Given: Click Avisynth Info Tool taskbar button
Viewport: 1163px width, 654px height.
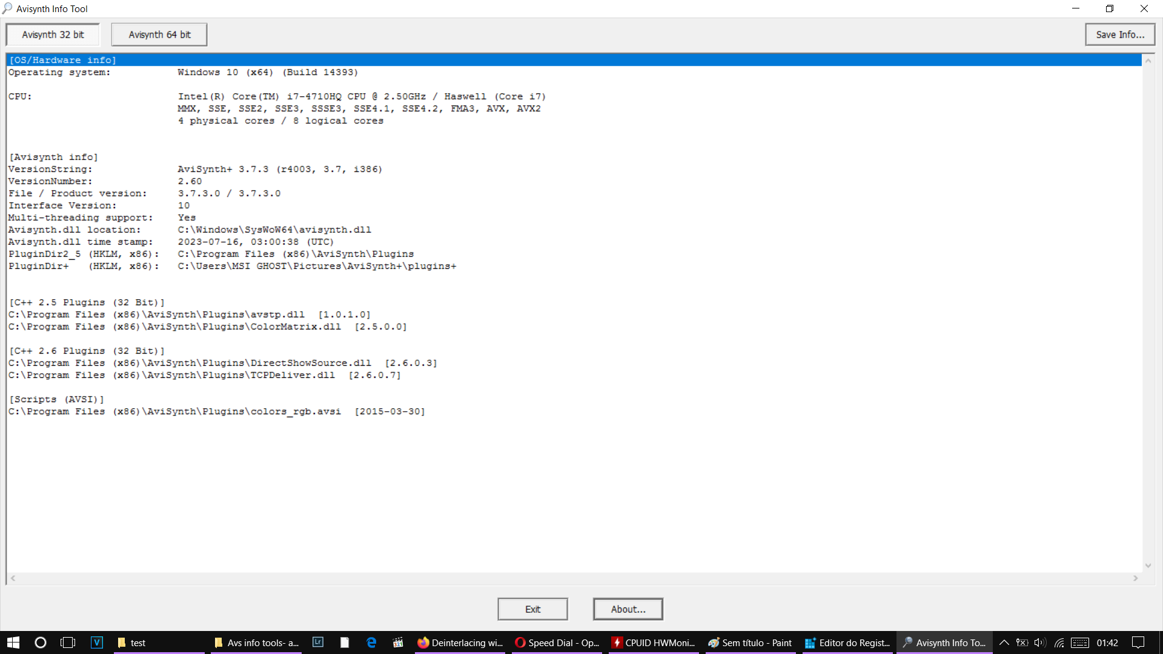Looking at the screenshot, I should [944, 642].
